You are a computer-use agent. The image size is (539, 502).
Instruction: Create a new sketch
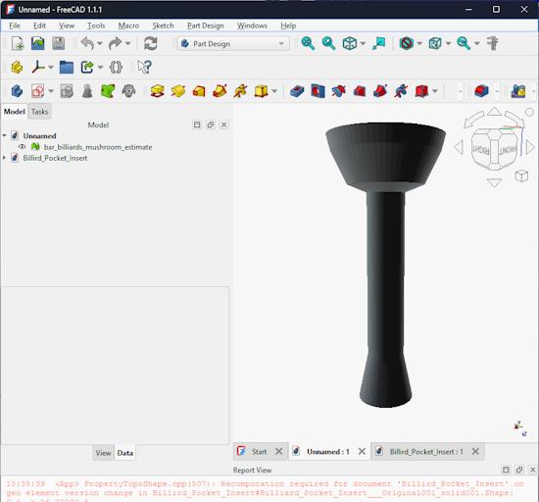click(37, 91)
